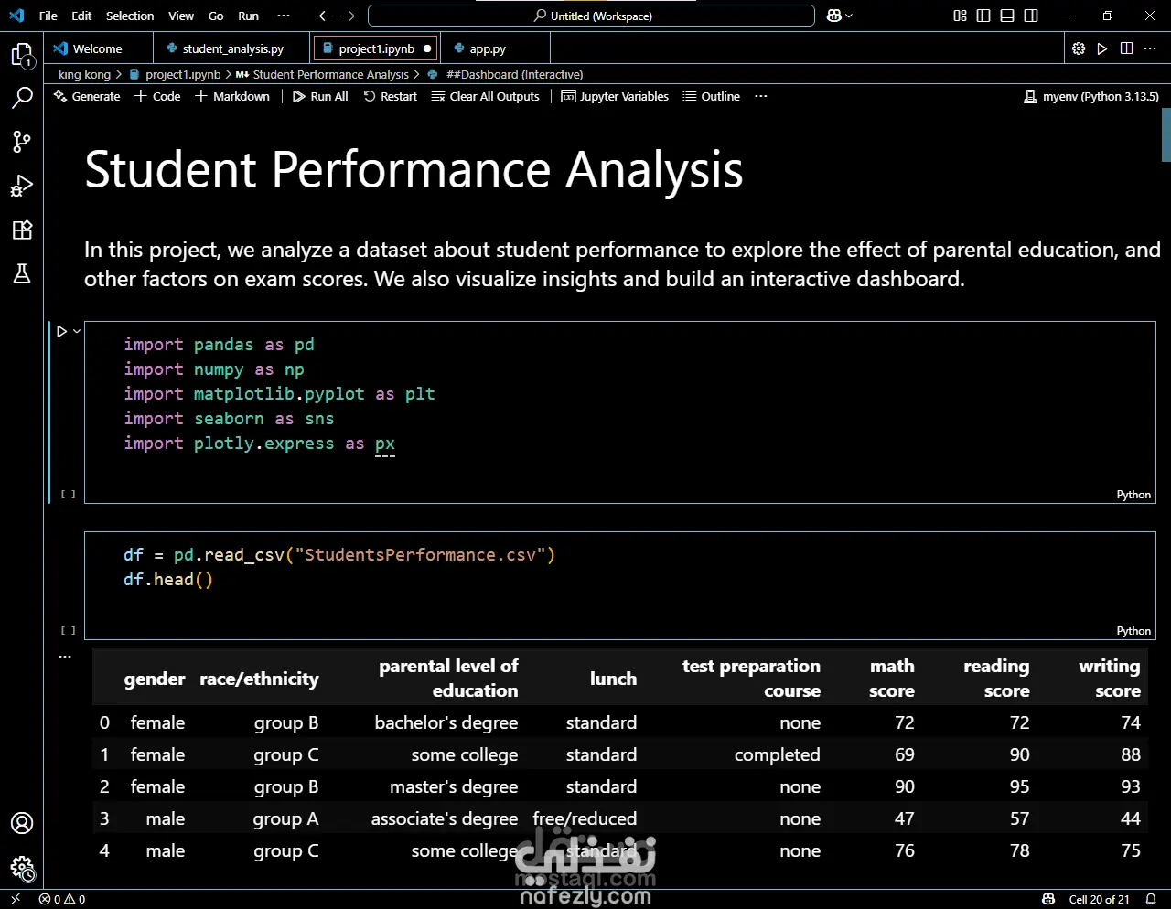Expand the run cell options chevron

coord(77,331)
